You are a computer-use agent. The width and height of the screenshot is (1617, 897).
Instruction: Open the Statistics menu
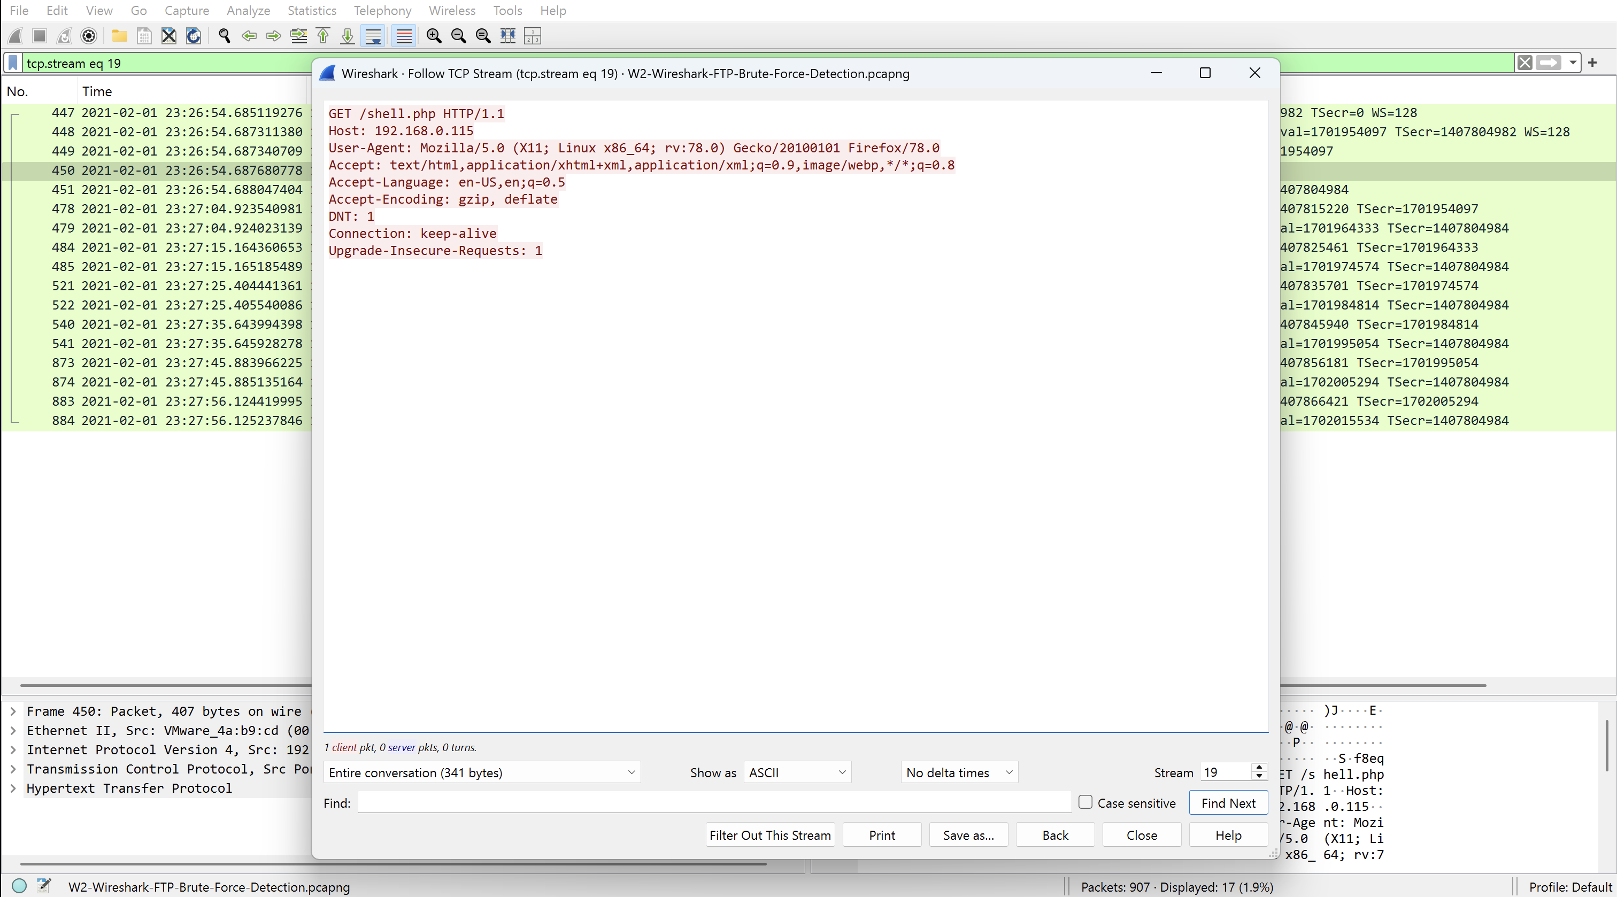pyautogui.click(x=312, y=11)
